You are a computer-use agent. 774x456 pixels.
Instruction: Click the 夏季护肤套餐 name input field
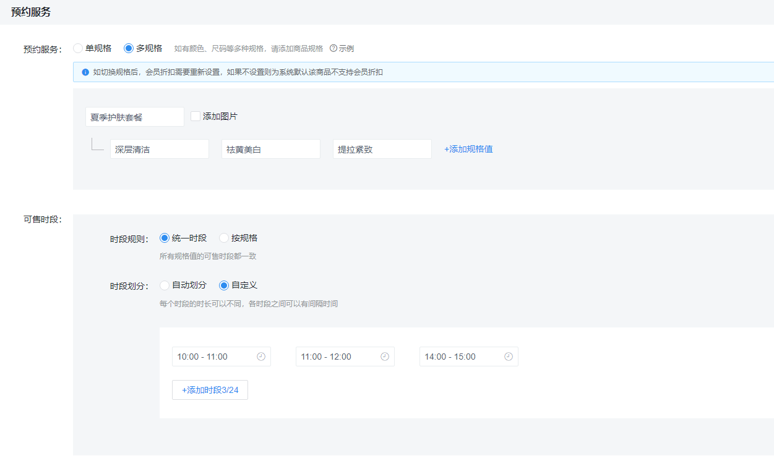pyautogui.click(x=134, y=116)
